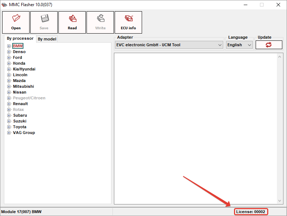
Task: Switch to the By model tab
Action: point(47,39)
